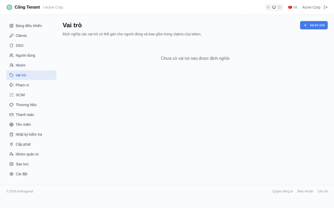The width and height of the screenshot is (334, 208).
Task: Click the Nhóm quản trị user-cog icon
Action: coord(11,154)
